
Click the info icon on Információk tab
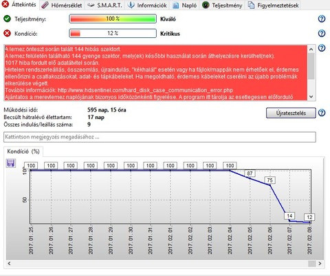tap(131, 5)
